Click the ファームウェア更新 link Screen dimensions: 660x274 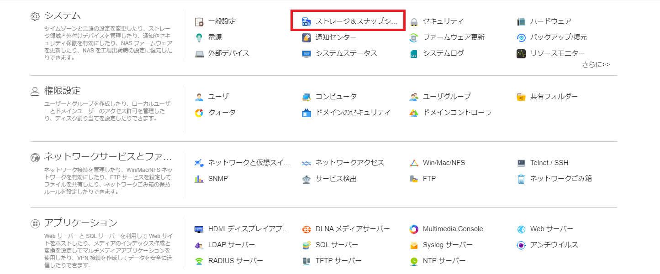coord(453,37)
